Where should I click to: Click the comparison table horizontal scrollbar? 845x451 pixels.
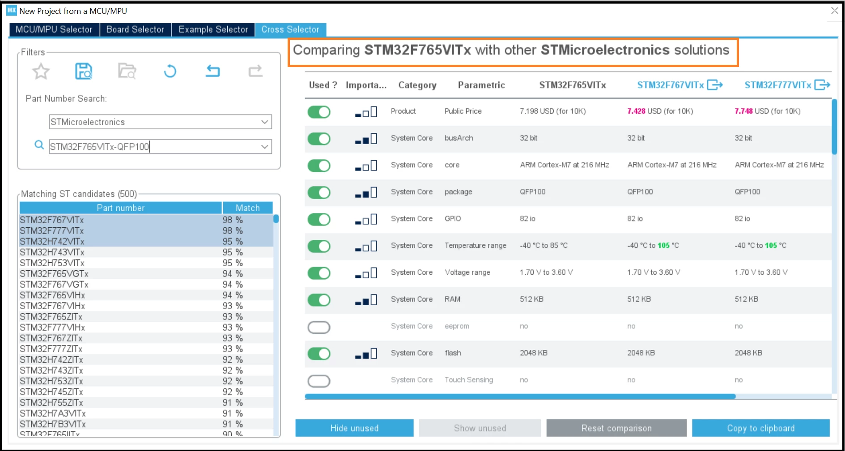(x=520, y=396)
